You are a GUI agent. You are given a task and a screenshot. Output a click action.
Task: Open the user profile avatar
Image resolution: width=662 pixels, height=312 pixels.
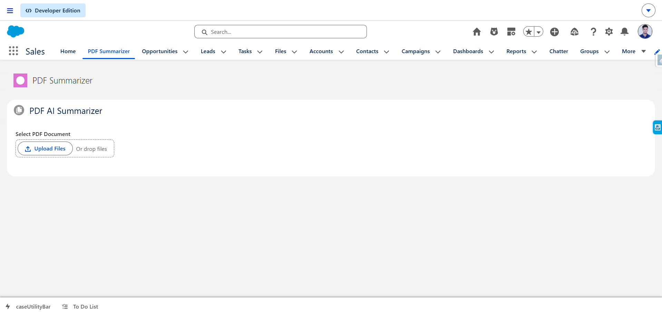click(x=645, y=31)
